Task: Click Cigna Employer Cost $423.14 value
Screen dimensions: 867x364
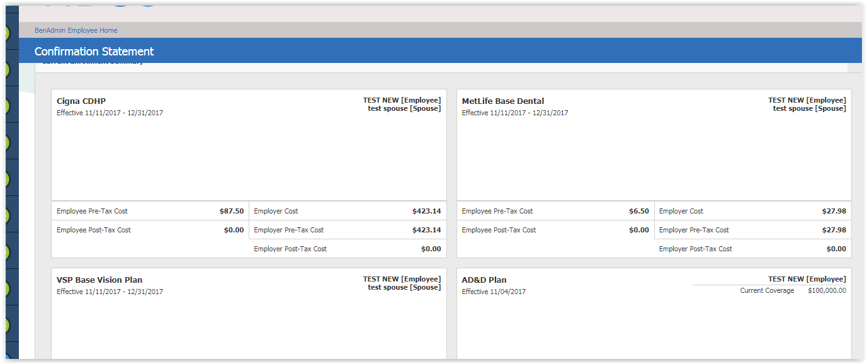Action: click(x=426, y=211)
